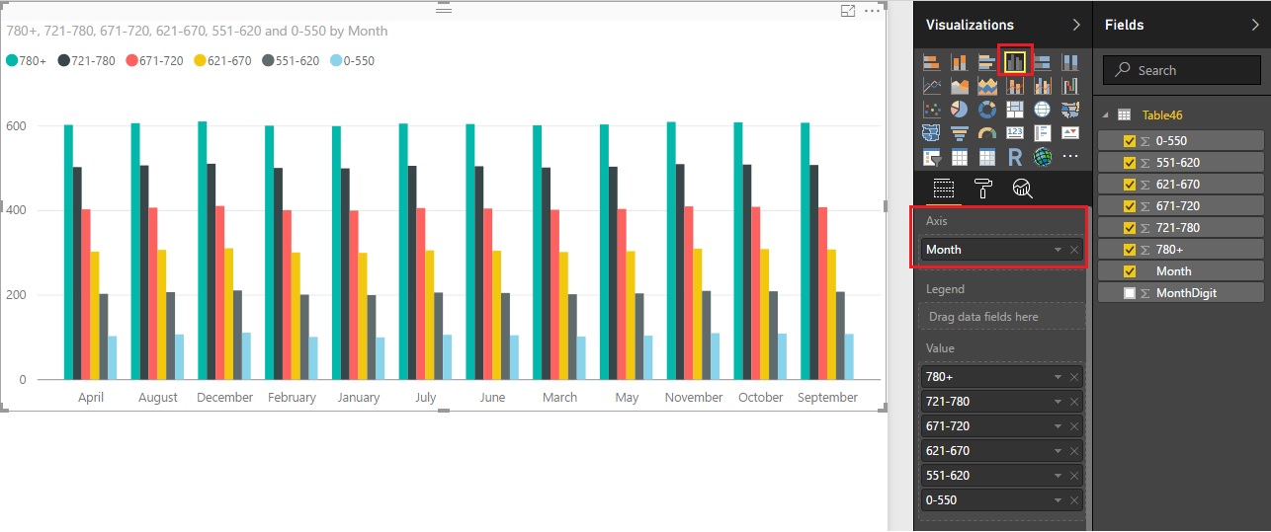Open 721-780 value field dropdown arrow
The width and height of the screenshot is (1271, 532).
click(1058, 402)
